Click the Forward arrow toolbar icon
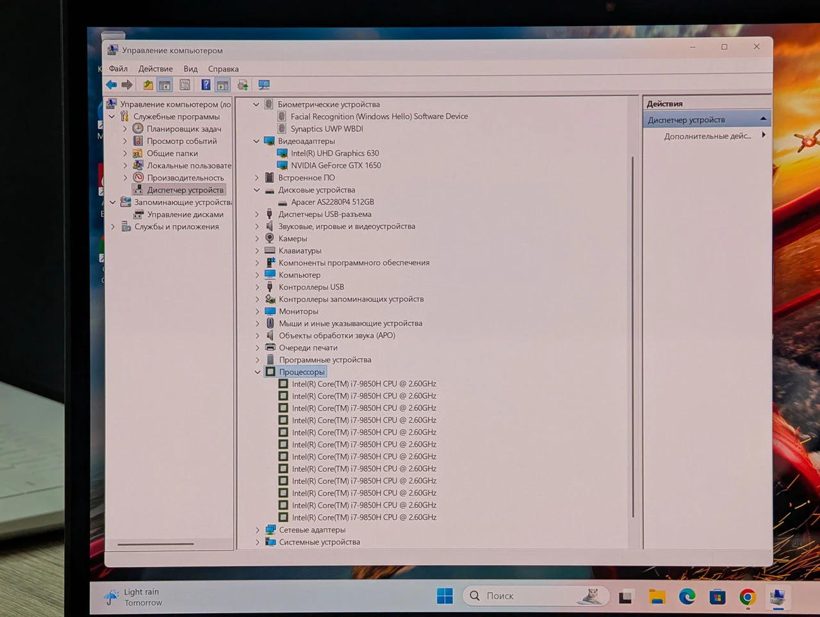Viewport: 820px width, 617px height. (x=127, y=84)
